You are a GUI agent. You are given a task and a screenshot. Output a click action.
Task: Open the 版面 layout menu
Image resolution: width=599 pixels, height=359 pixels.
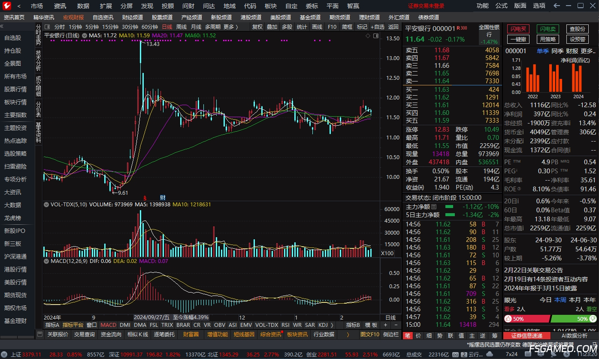point(520,6)
